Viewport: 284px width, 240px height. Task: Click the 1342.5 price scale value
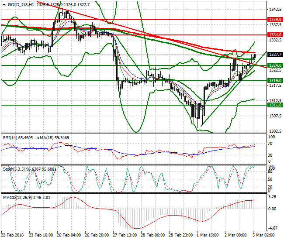275,10
